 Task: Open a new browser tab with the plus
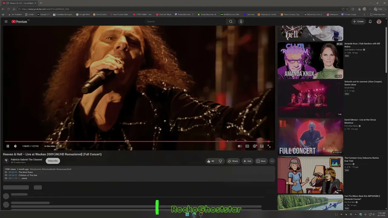[41, 3]
